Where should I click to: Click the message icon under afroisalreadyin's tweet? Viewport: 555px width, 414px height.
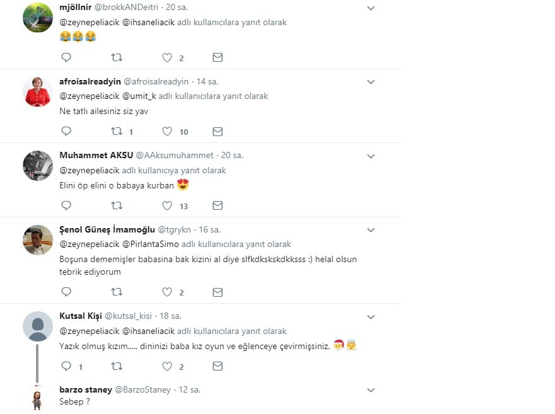218,131
